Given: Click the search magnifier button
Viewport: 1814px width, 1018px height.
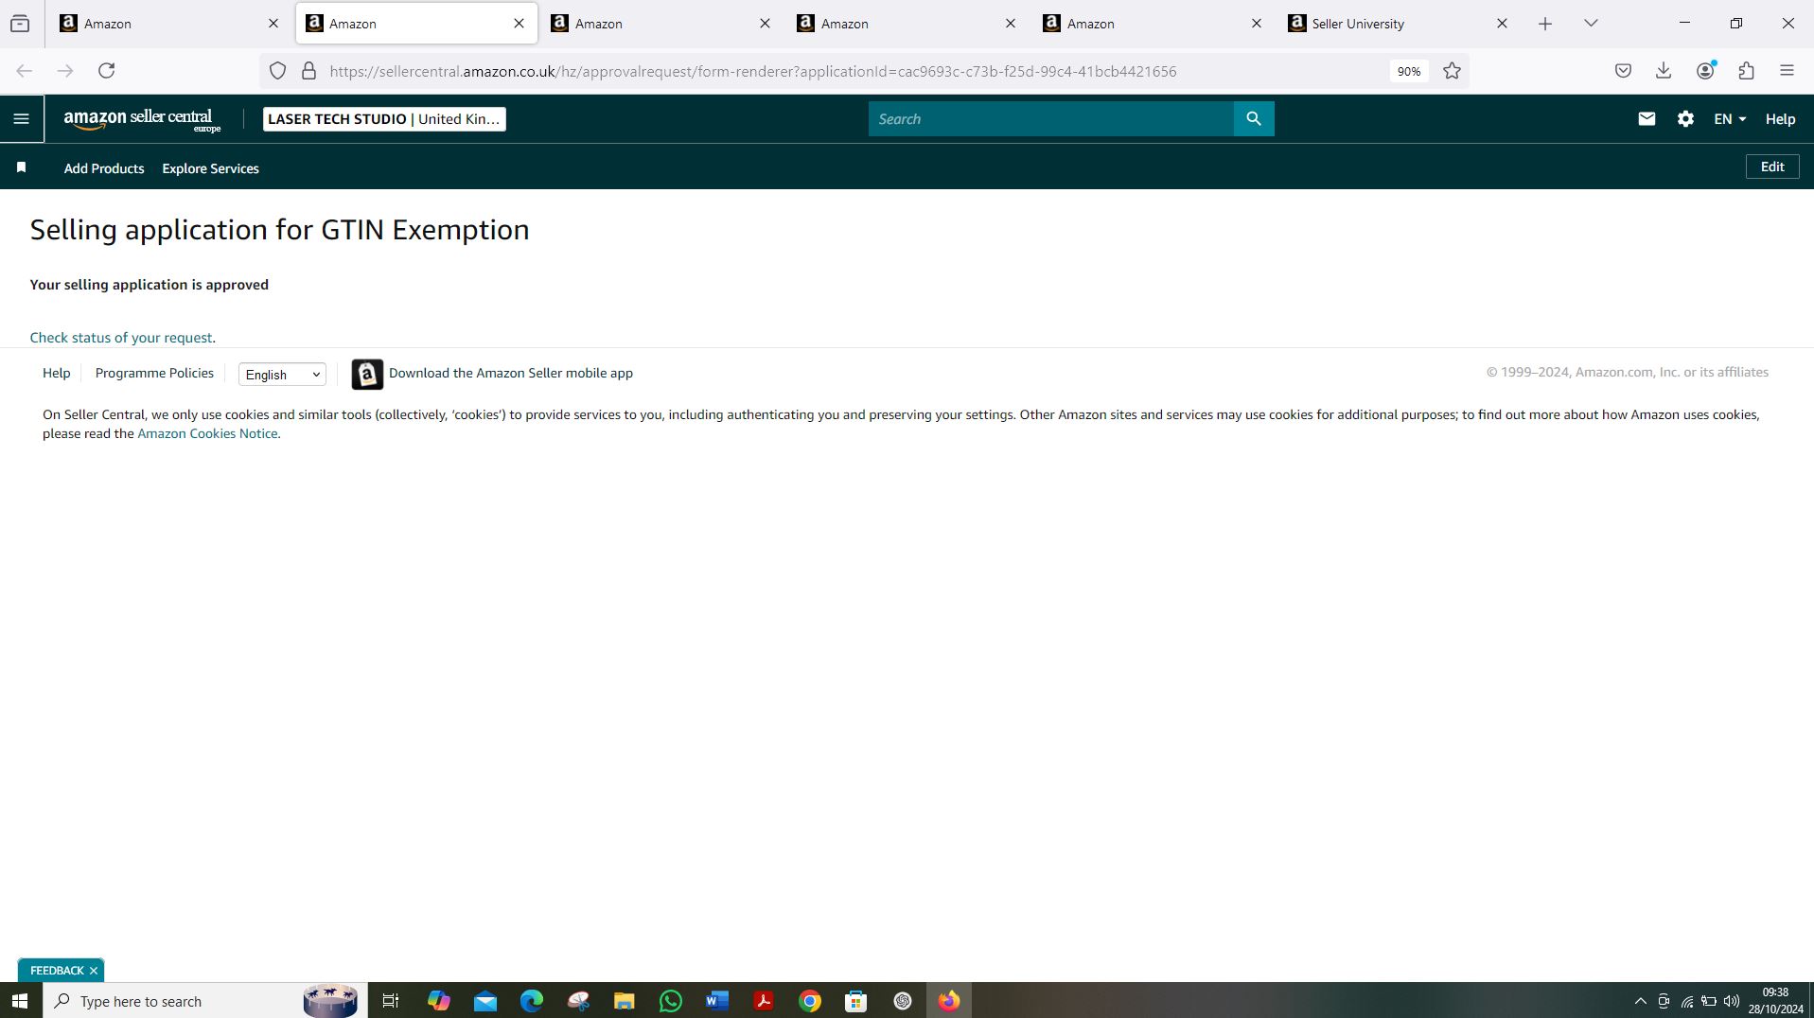Looking at the screenshot, I should [x=1254, y=119].
